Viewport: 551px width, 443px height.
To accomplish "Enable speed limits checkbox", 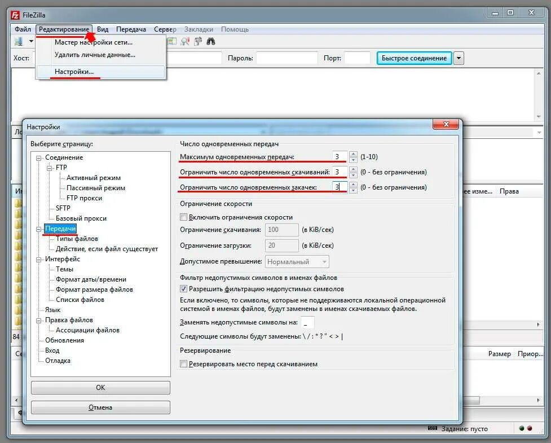I will tap(183, 217).
